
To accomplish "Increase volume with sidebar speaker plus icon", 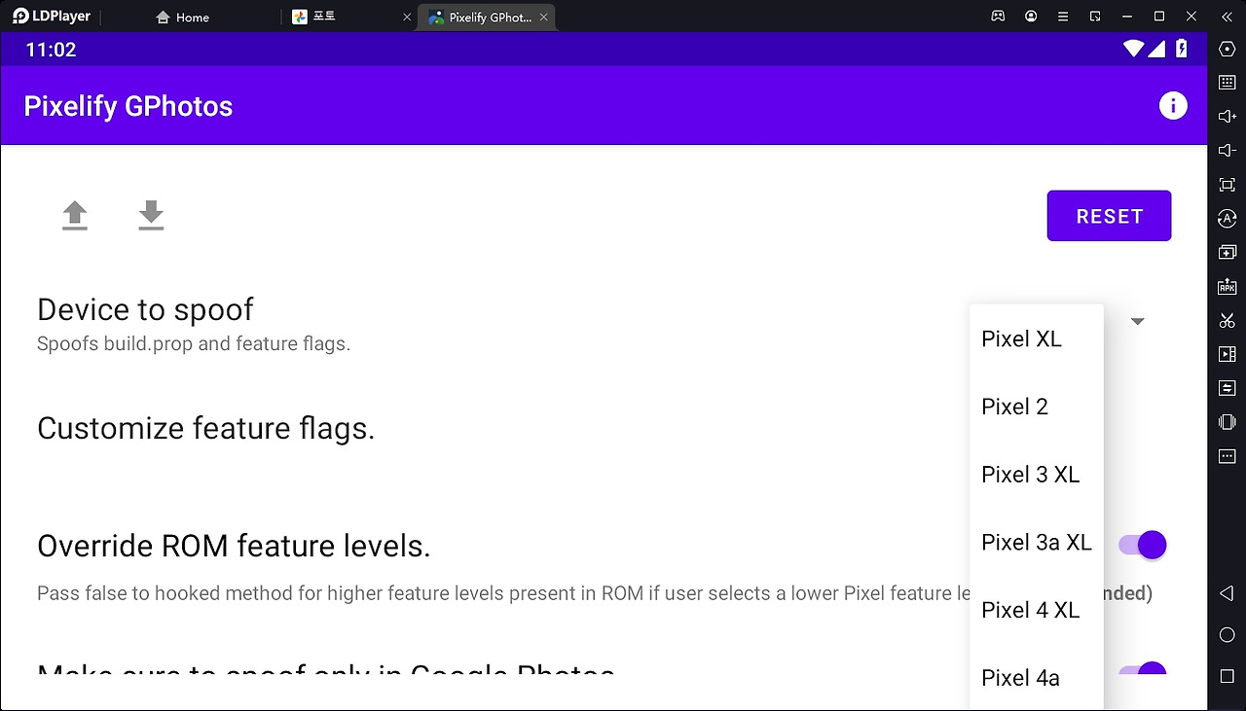I will (x=1227, y=117).
